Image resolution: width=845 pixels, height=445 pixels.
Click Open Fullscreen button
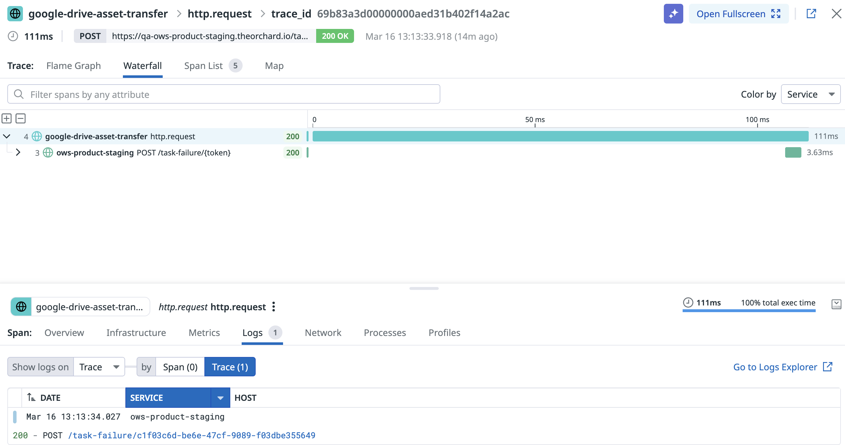coord(739,14)
